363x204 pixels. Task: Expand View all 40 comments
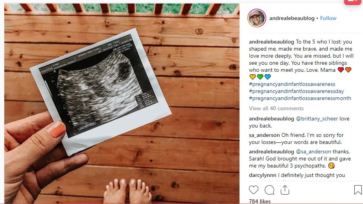[276, 108]
